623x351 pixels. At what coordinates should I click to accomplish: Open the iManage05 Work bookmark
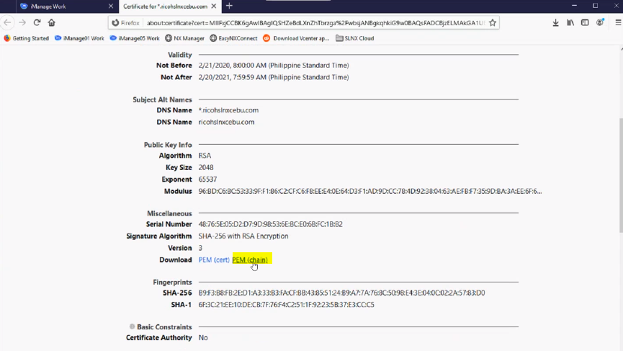tap(135, 38)
